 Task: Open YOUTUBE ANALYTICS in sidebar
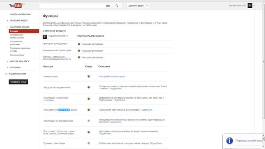19,61
